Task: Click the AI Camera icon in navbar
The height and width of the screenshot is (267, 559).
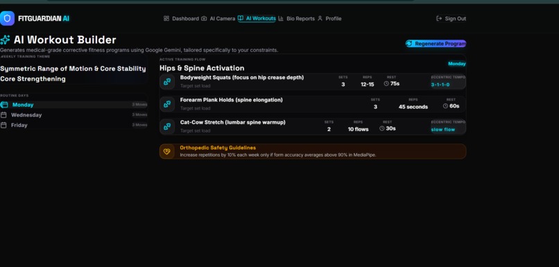Action: tap(204, 19)
